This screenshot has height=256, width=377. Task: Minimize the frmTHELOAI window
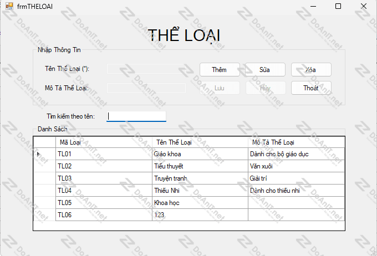pos(313,6)
